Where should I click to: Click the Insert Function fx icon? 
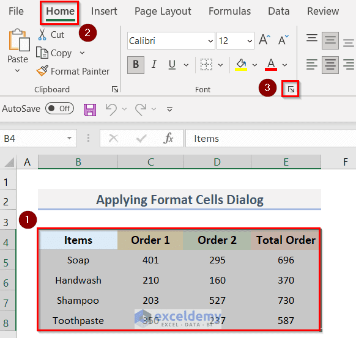(168, 138)
